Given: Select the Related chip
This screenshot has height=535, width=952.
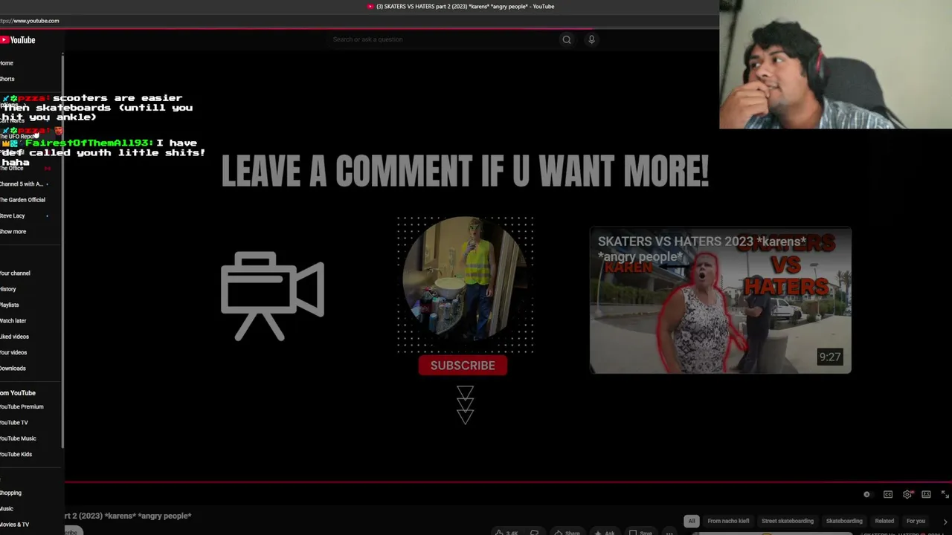Looking at the screenshot, I should coord(884,521).
